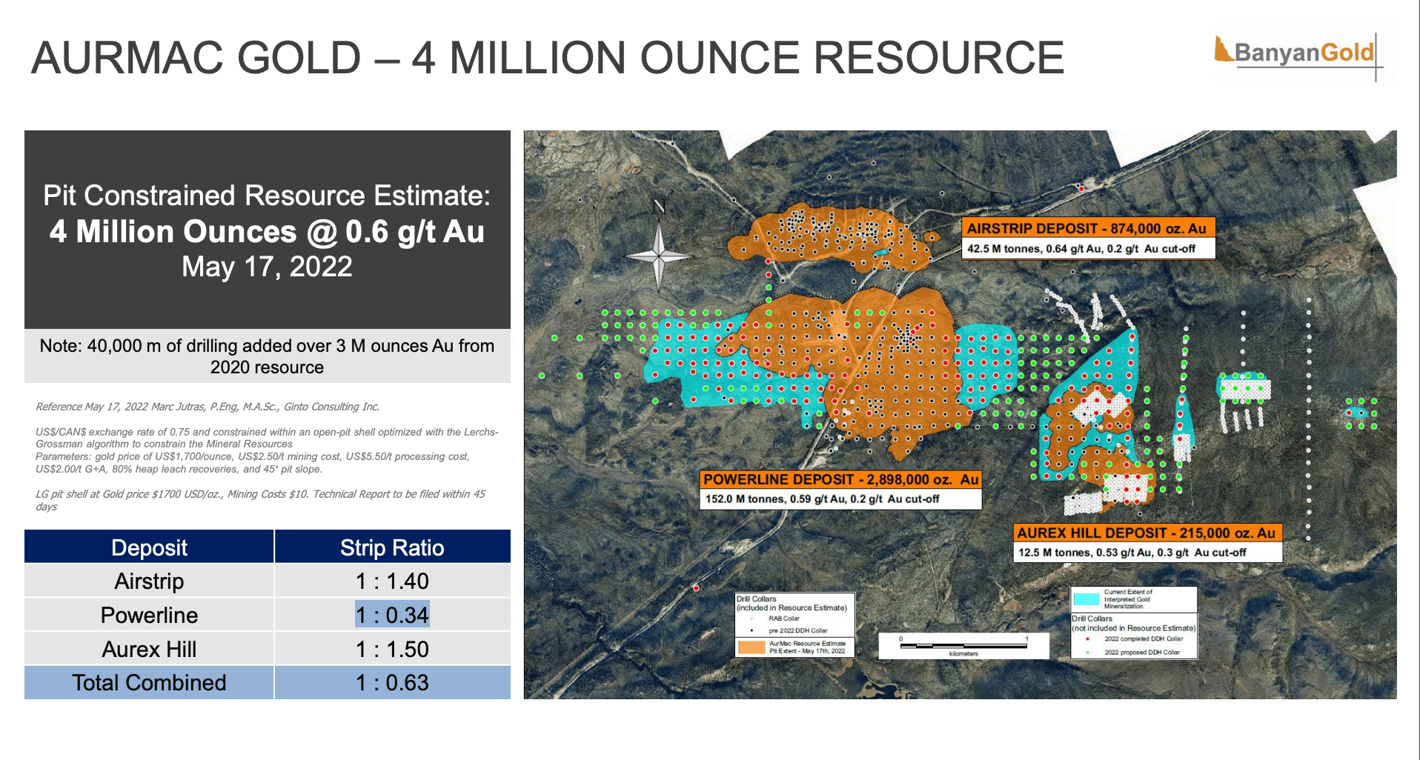Click the "2022 completed DDH Collar" legend entry
This screenshot has width=1420, height=760.
1144,639
